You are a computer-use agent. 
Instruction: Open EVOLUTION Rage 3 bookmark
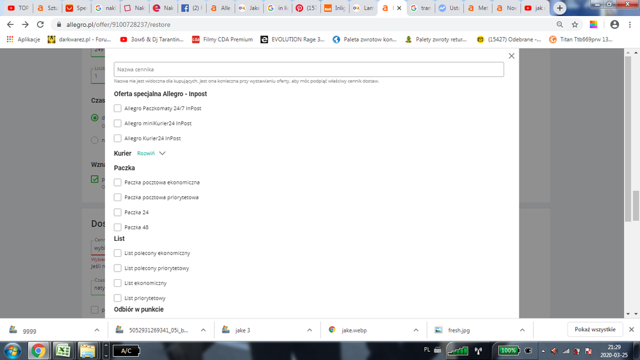tap(293, 39)
